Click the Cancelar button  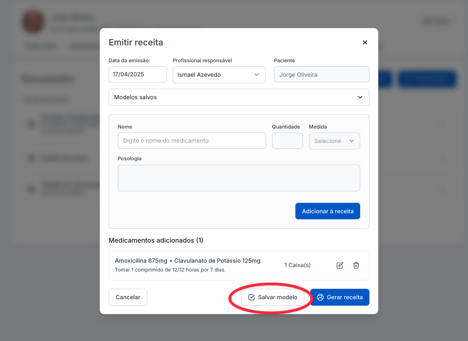128,297
